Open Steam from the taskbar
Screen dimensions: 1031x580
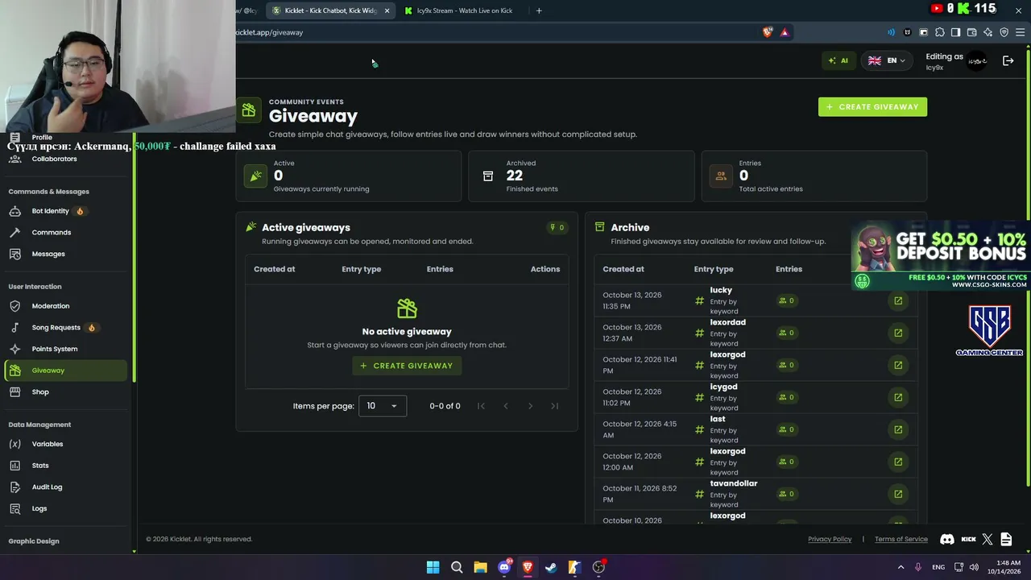(551, 567)
